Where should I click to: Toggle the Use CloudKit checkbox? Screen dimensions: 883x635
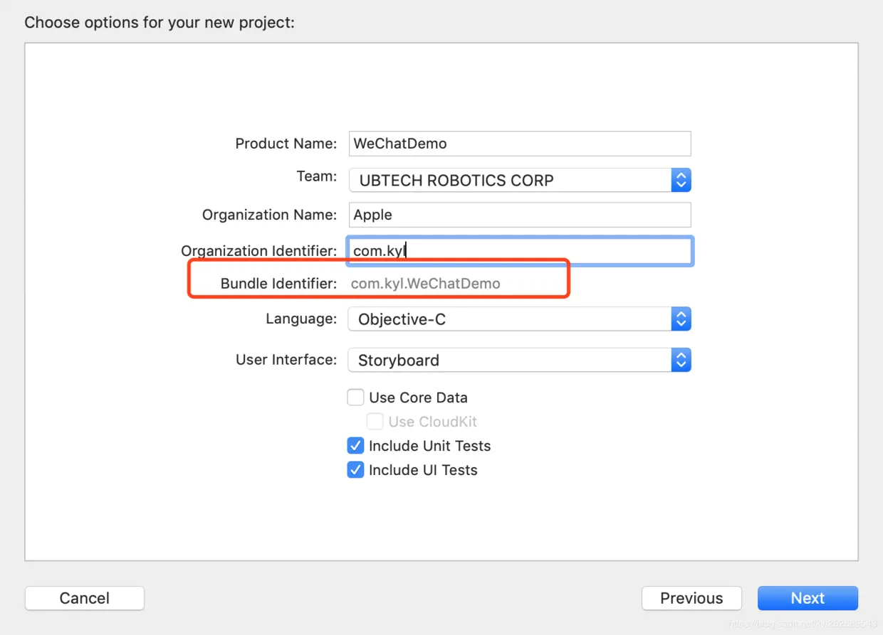[x=375, y=422]
